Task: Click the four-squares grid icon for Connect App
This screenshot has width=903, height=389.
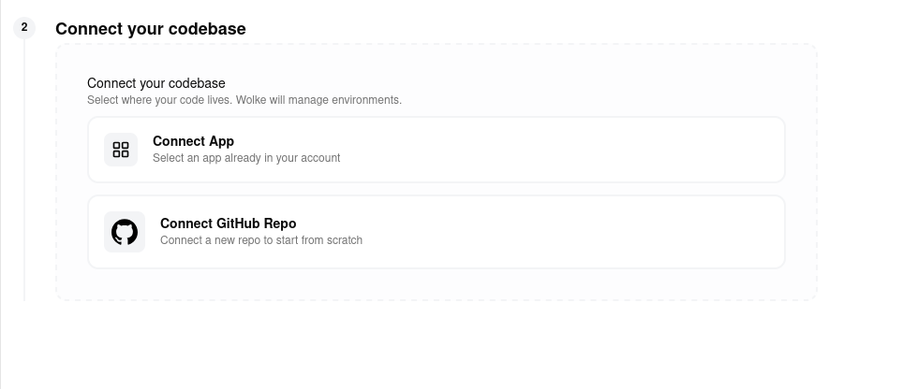Action: tap(121, 150)
